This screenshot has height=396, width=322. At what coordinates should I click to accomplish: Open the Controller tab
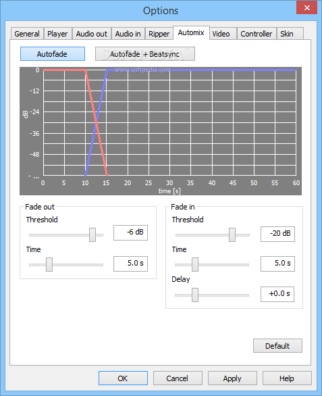pos(257,34)
